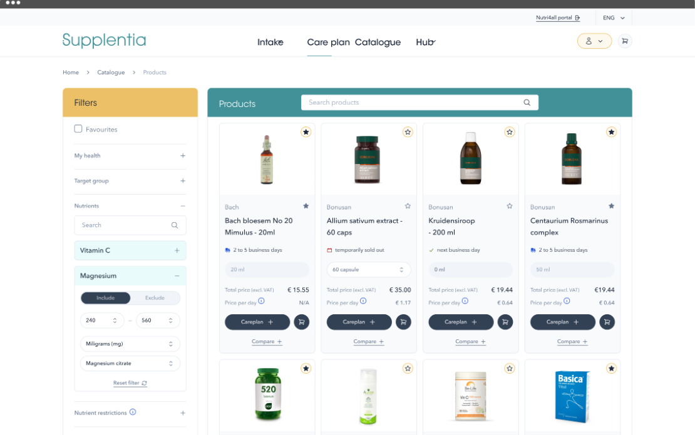Add Kruidensiroop to cart

point(505,322)
